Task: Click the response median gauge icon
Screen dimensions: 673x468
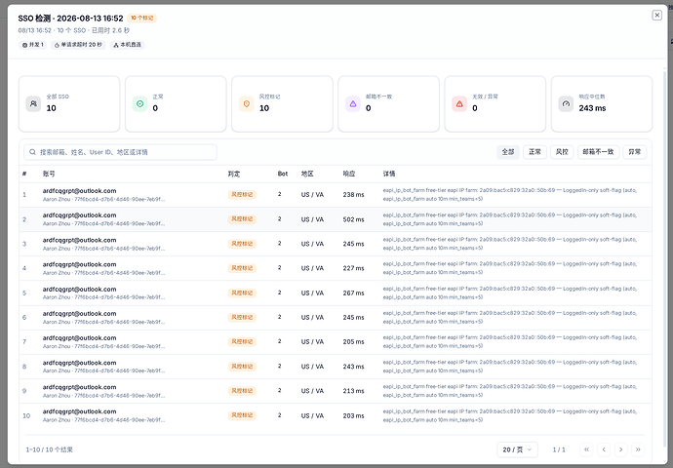Action: 566,103
